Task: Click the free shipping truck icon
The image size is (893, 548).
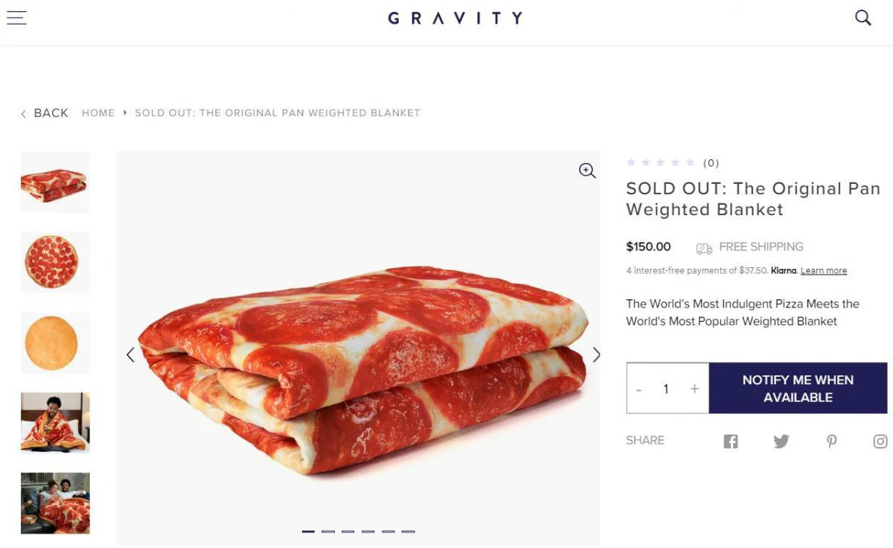Action: click(703, 248)
